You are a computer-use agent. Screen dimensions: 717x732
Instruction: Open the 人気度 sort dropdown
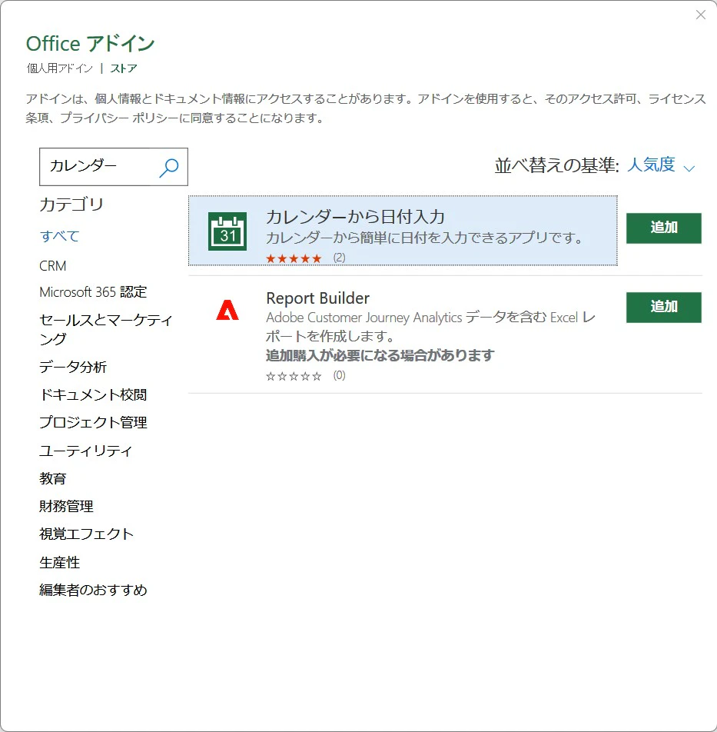click(651, 165)
